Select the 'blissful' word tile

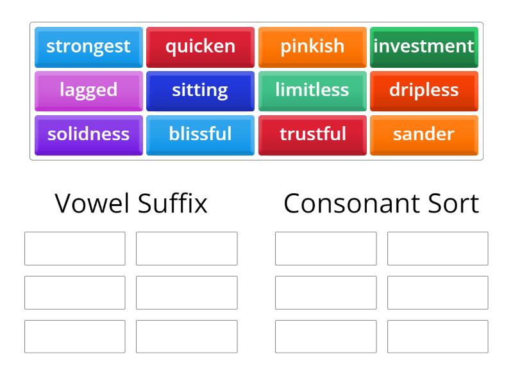pyautogui.click(x=200, y=134)
